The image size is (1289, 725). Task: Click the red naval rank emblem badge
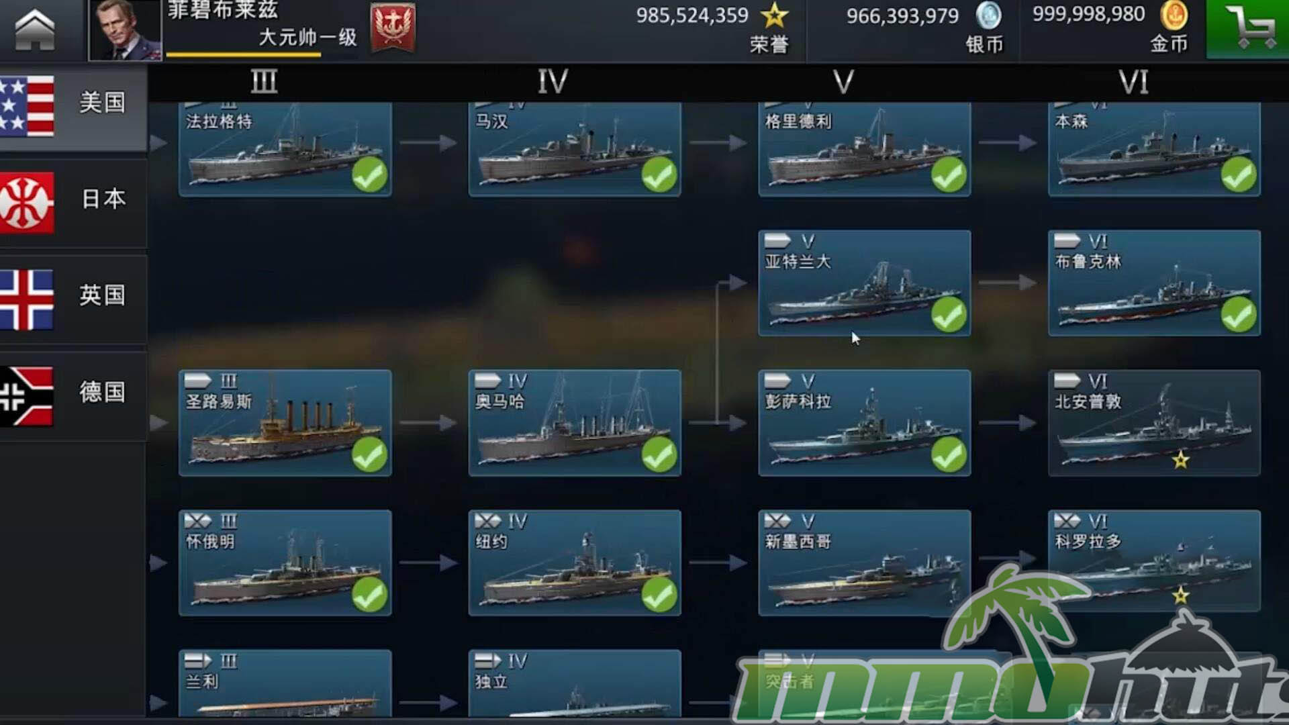393,27
